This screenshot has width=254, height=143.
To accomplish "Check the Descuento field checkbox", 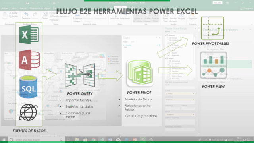I will point(169,79).
